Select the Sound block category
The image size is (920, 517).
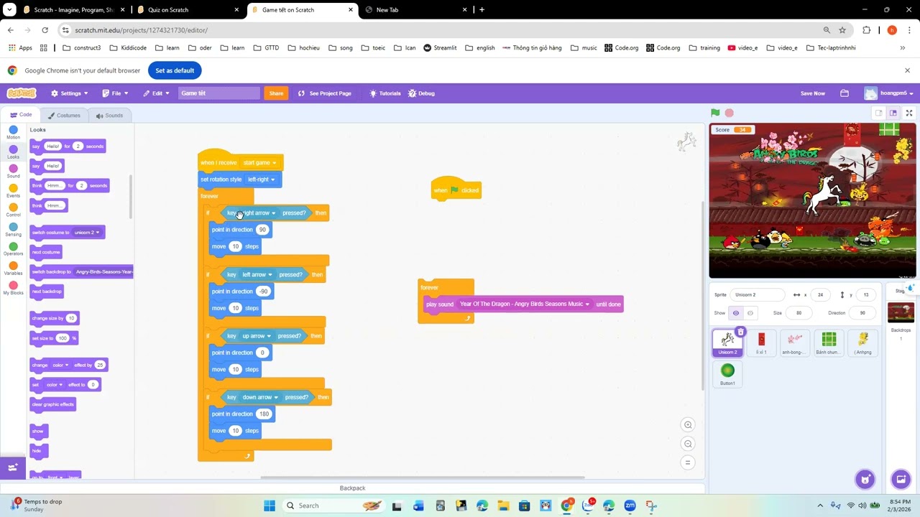pos(13,172)
